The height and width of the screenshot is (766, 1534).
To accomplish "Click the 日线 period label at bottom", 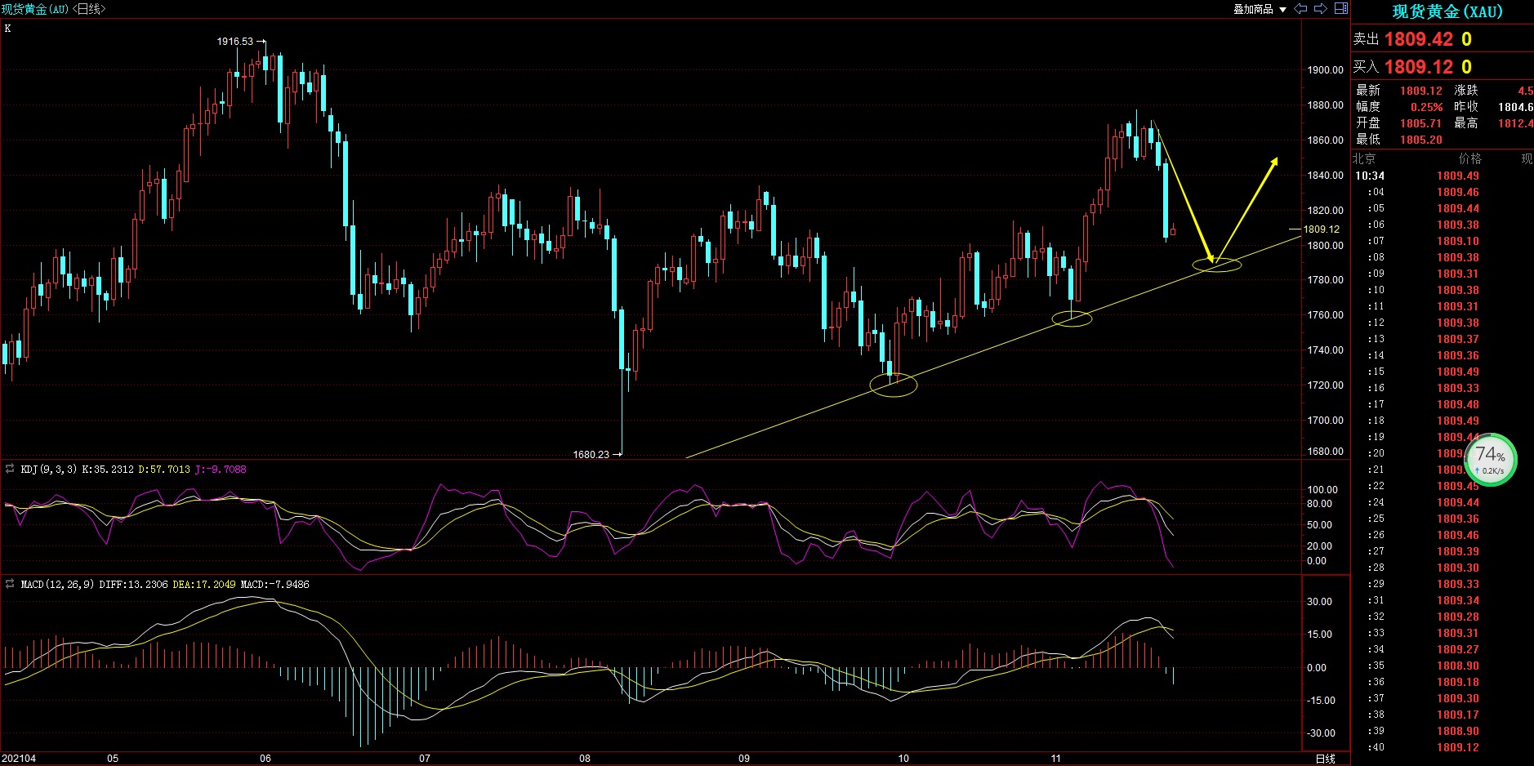I will [x=1325, y=759].
